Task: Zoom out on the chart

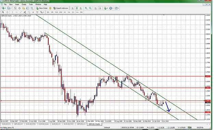Action: (90, 8)
